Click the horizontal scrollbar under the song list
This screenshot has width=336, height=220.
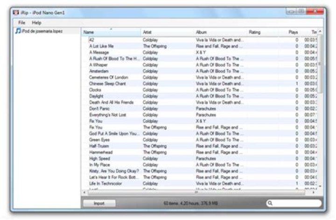[x=196, y=192]
